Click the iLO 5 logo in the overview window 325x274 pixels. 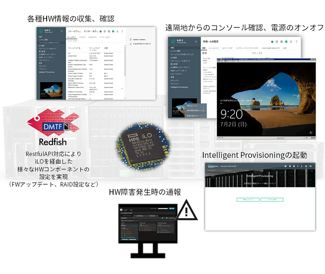click(173, 41)
